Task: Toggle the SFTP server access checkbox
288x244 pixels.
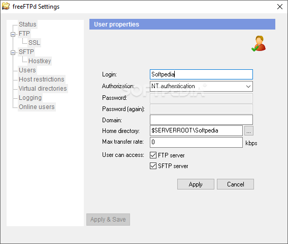Action: 153,166
